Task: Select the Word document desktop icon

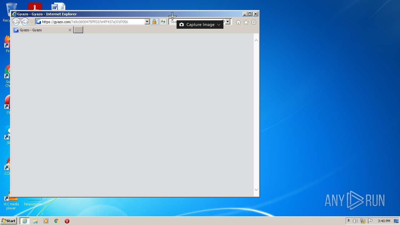Action: 58,6
